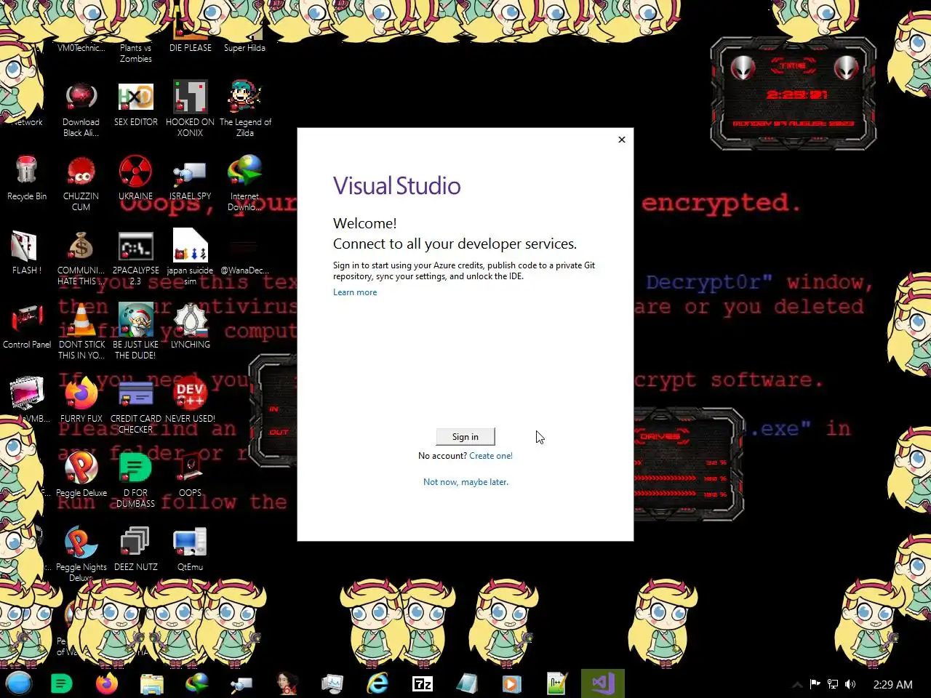The image size is (931, 698).
Task: Select the HOOKED ON XONIX icon
Action: (190, 109)
